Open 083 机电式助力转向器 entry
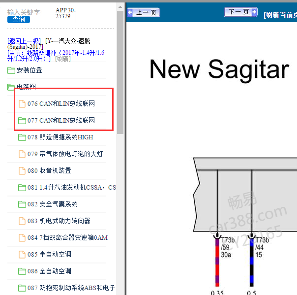This screenshot has height=295, width=297. [x=59, y=221]
